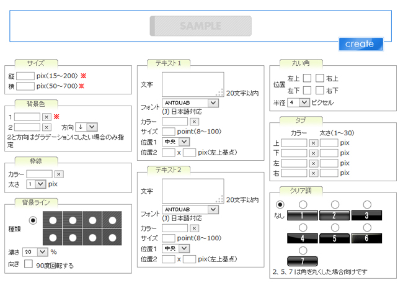
Task: Select clear style button 5
Action: coord(334,238)
